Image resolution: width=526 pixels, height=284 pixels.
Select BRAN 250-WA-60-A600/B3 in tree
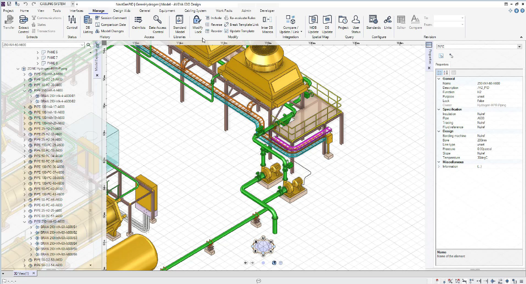click(x=58, y=238)
